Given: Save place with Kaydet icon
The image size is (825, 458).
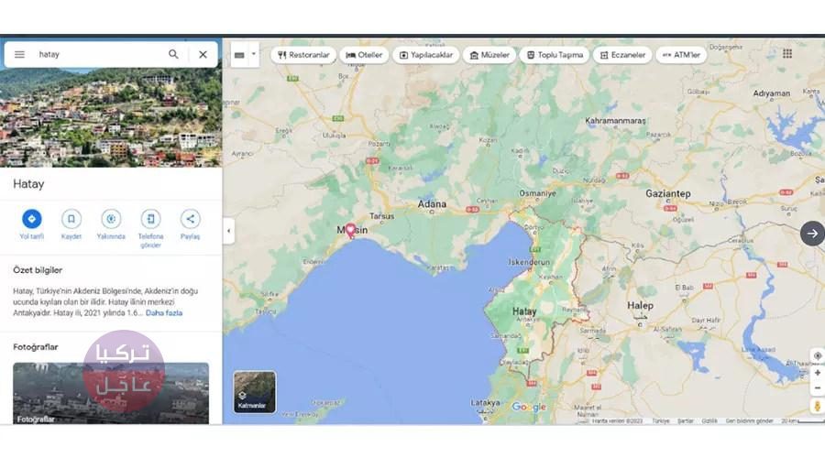Looking at the screenshot, I should click(x=71, y=219).
